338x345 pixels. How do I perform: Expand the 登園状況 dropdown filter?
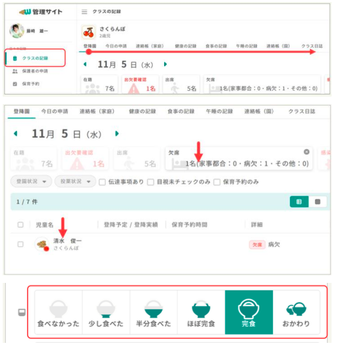pyautogui.click(x=31, y=181)
